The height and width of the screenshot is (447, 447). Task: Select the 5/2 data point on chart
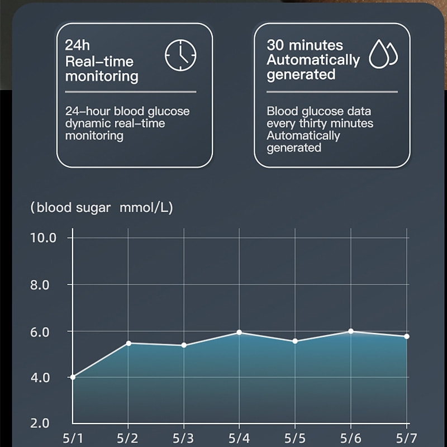[129, 343]
